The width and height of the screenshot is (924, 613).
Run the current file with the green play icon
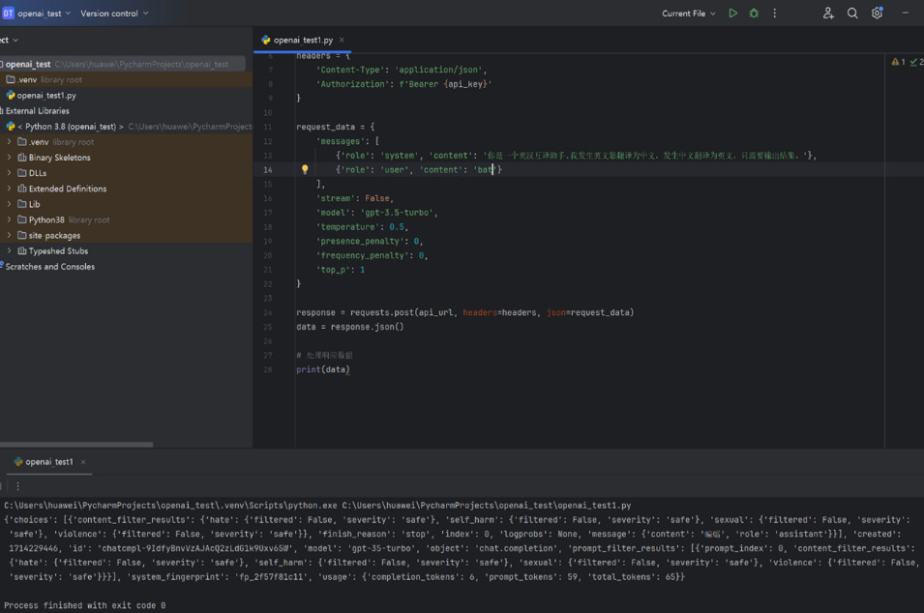tap(732, 13)
